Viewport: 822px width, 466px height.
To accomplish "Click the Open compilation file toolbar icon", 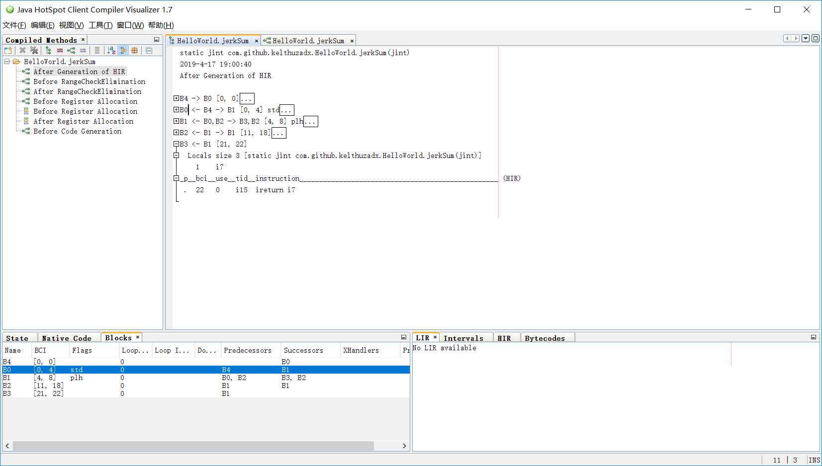I will click(8, 50).
